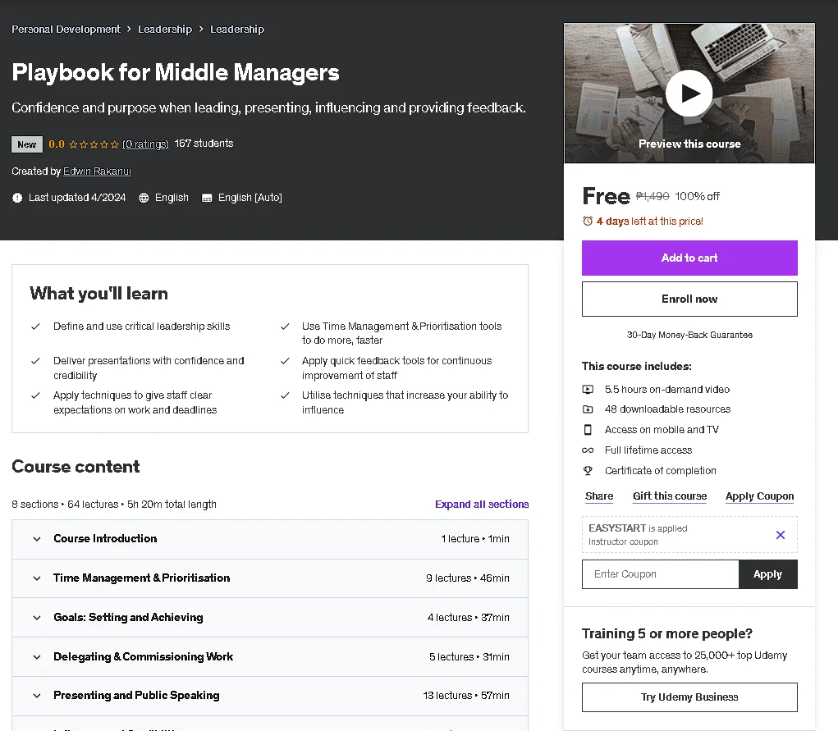838x731 pixels.
Task: Play the course preview video
Action: point(689,93)
